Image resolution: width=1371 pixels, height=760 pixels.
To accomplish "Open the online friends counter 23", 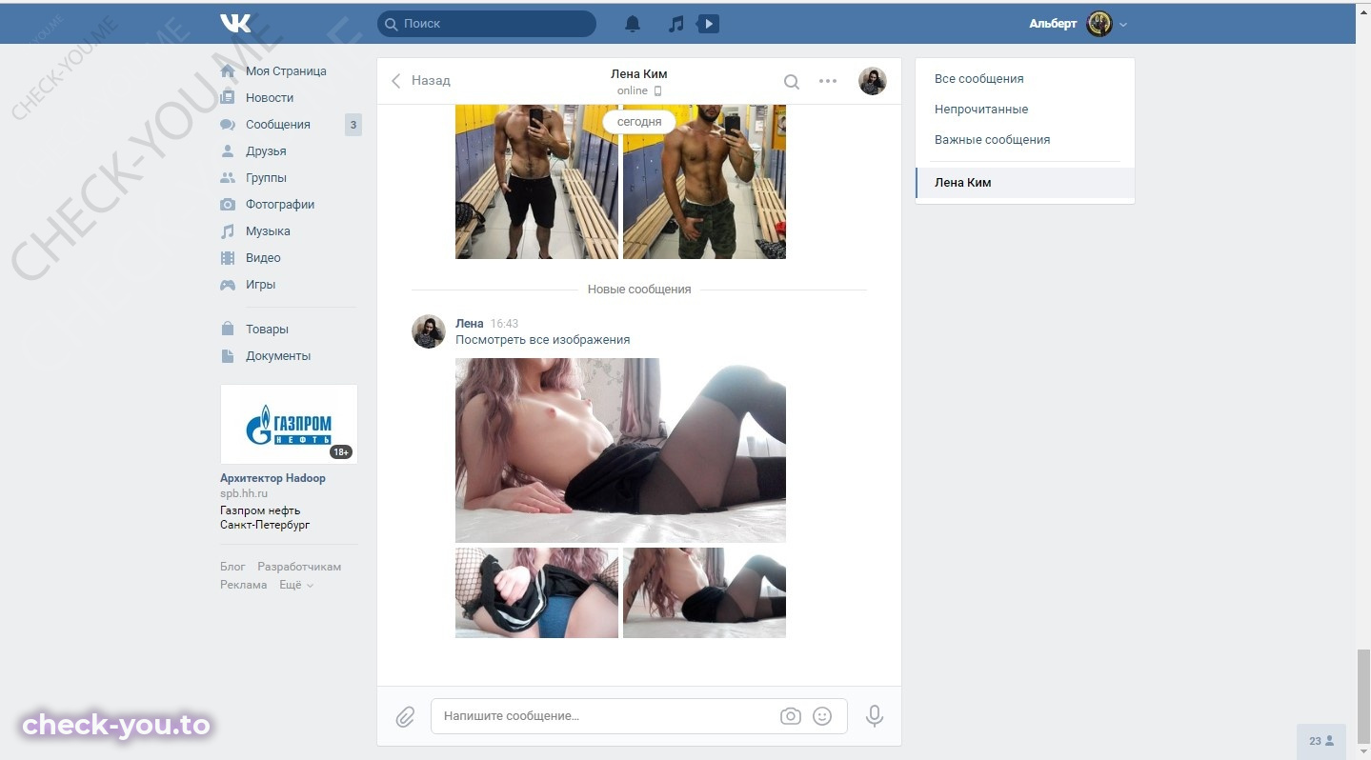I will (x=1321, y=741).
